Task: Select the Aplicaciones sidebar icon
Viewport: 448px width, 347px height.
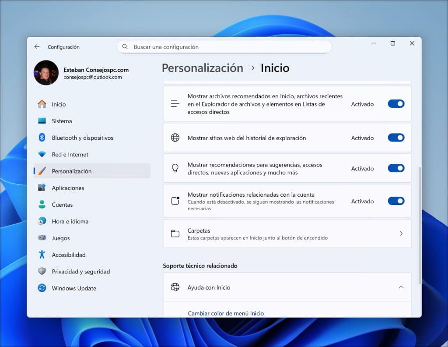Action: [x=44, y=188]
